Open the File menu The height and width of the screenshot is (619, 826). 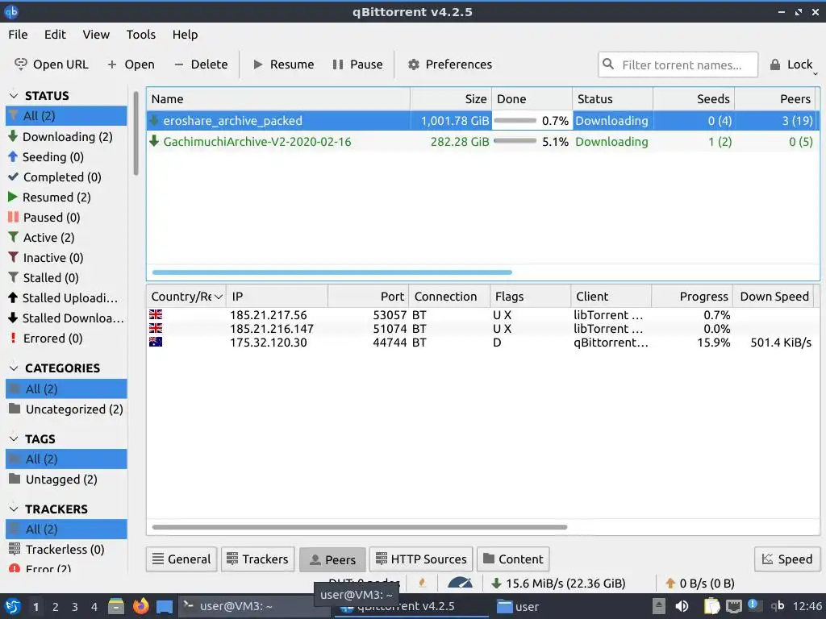[x=18, y=35]
